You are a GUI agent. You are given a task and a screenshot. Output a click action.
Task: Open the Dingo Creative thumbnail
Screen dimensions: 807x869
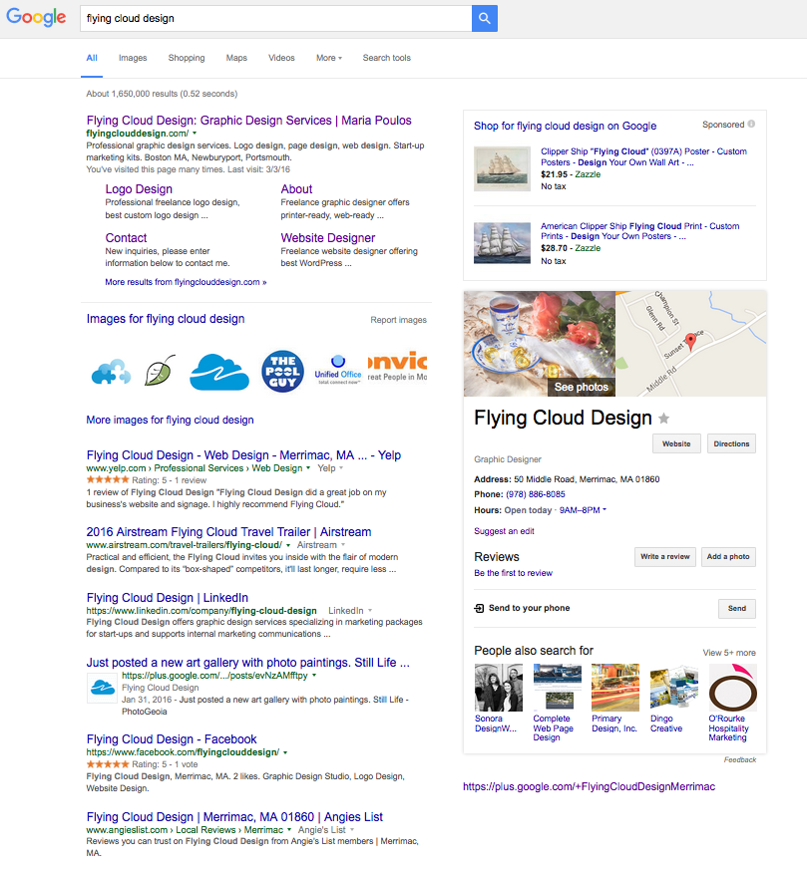click(x=674, y=688)
